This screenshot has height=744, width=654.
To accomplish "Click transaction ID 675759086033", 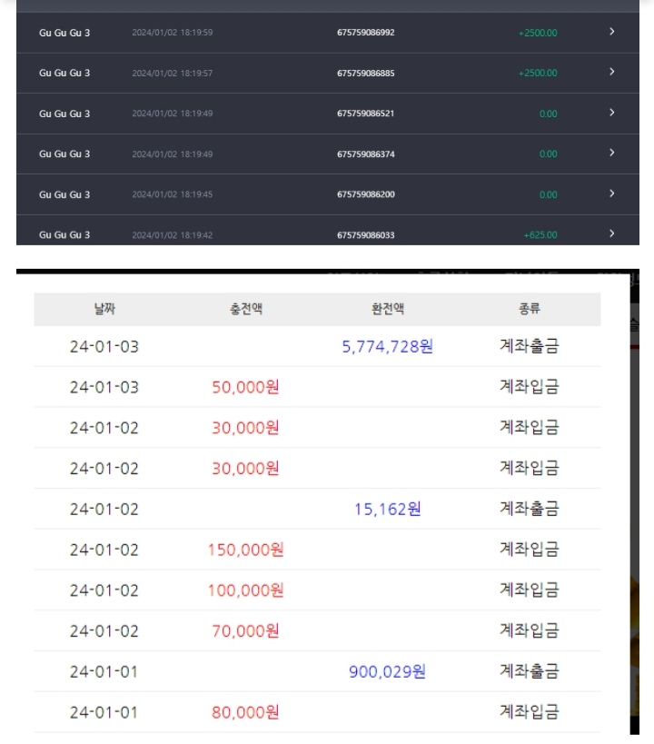I will pyautogui.click(x=366, y=235).
